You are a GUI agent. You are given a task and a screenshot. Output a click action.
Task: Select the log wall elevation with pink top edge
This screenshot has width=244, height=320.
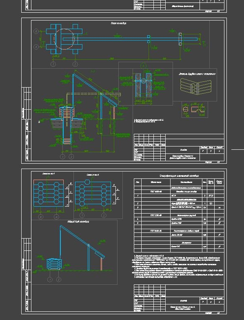coord(49,193)
